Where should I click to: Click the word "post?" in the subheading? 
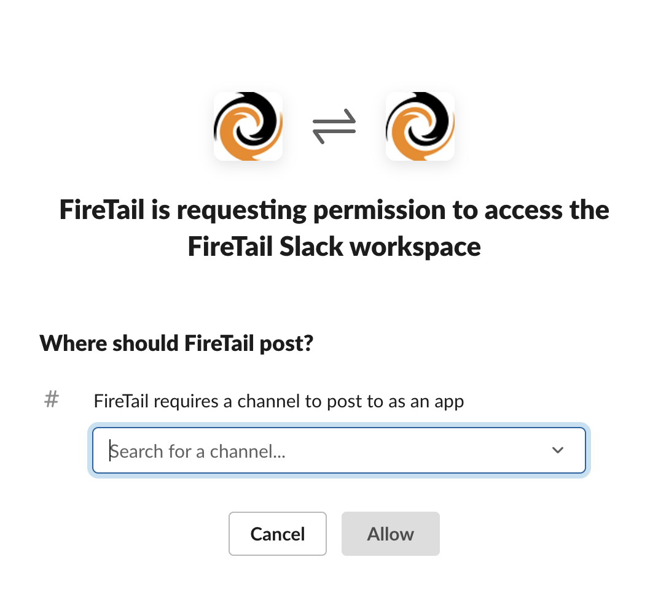point(289,344)
